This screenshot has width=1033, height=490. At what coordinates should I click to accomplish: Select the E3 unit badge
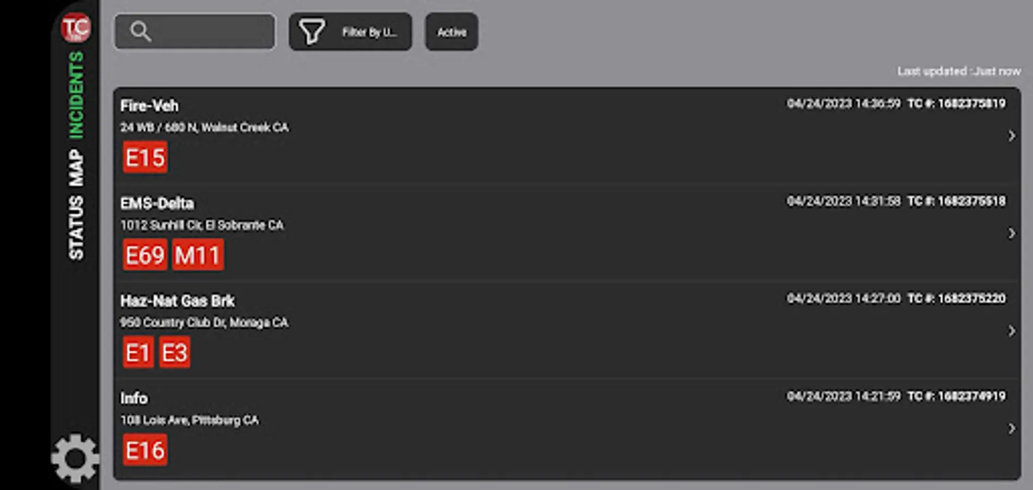pyautogui.click(x=174, y=352)
